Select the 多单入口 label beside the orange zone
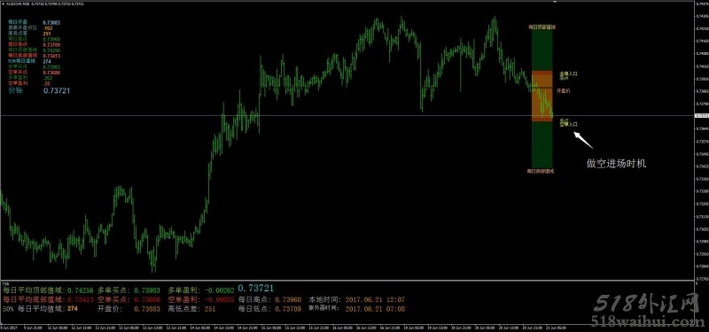The width and height of the screenshot is (709, 332). point(568,73)
